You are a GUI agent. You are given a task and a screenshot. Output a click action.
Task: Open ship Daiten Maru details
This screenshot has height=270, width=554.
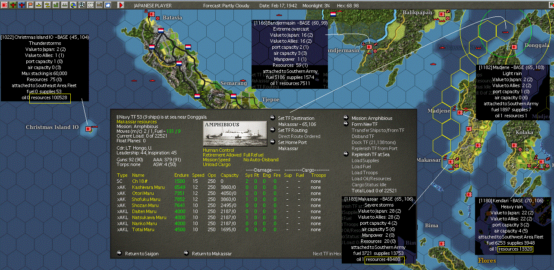point(144,211)
